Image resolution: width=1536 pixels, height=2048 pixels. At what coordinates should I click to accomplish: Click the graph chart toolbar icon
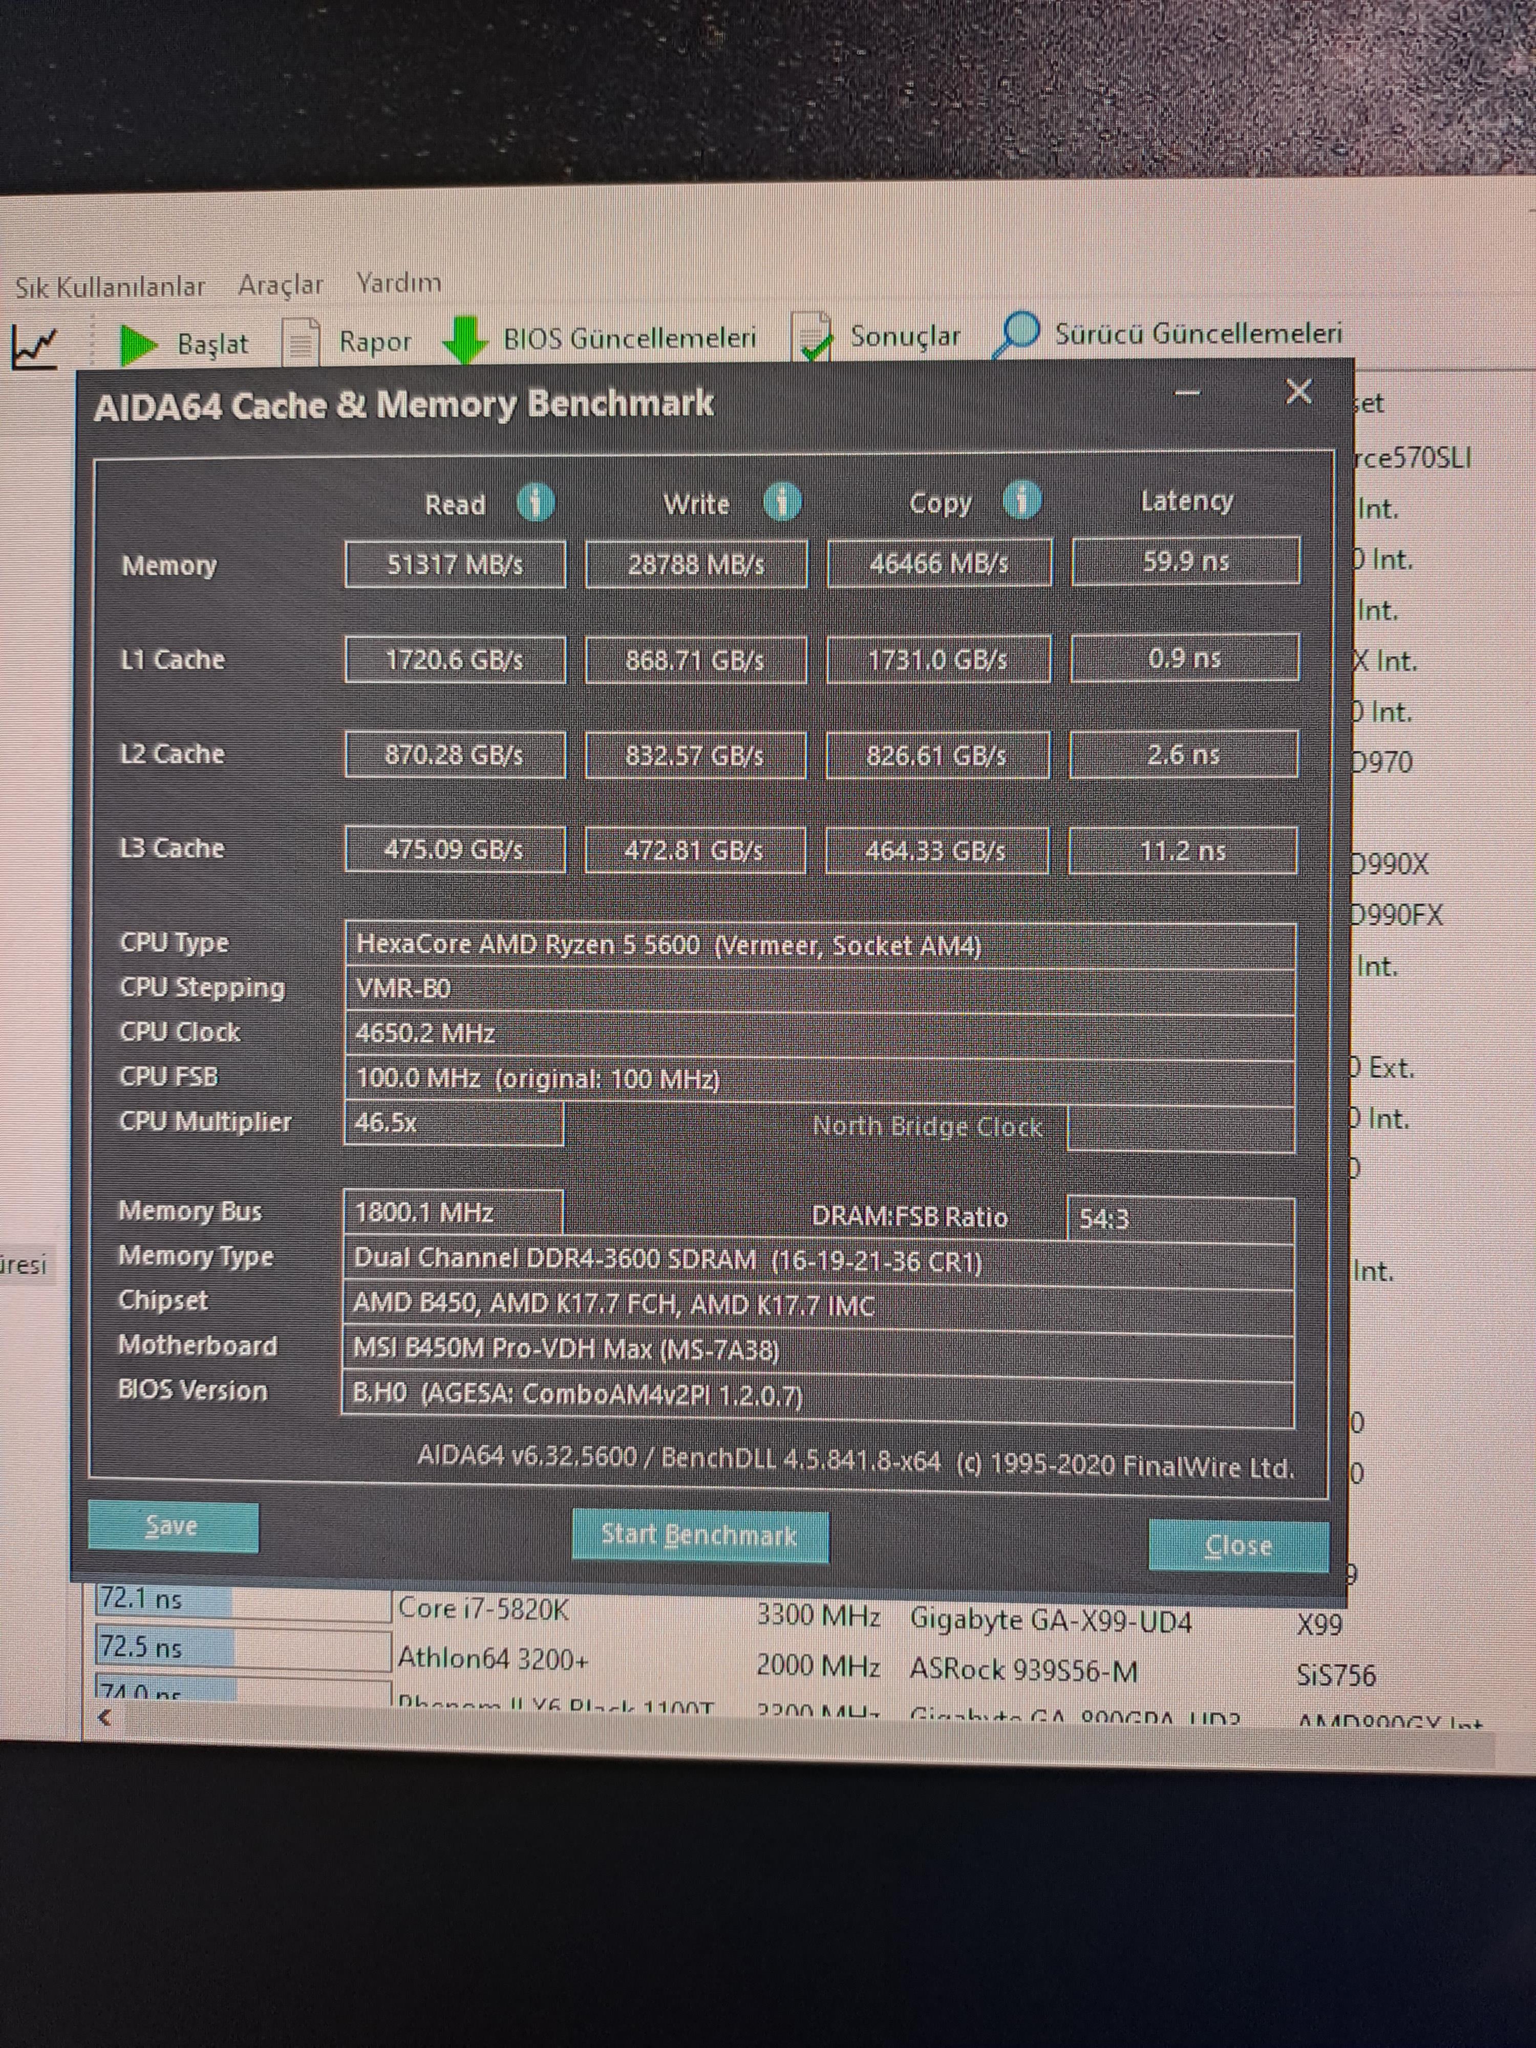click(35, 347)
